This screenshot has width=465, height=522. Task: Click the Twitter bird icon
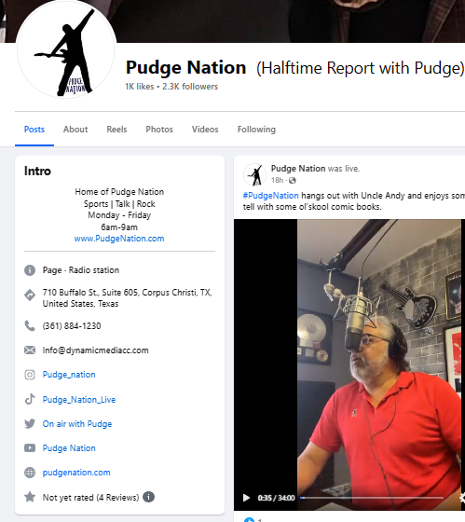(30, 424)
